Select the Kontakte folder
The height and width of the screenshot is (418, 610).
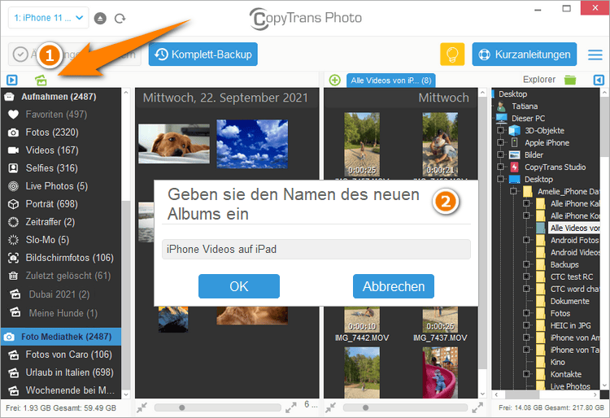click(x=565, y=374)
